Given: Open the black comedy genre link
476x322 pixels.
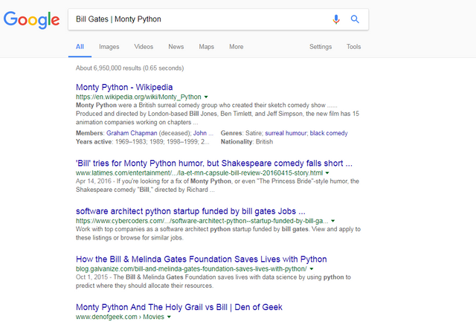Looking at the screenshot, I should pyautogui.click(x=329, y=133).
